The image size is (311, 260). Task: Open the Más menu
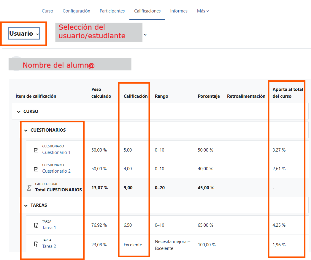(203, 11)
